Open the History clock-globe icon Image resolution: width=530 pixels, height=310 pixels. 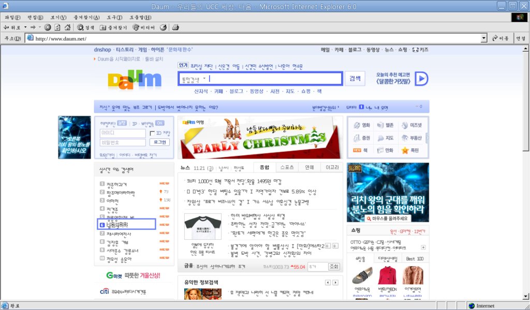163,27
